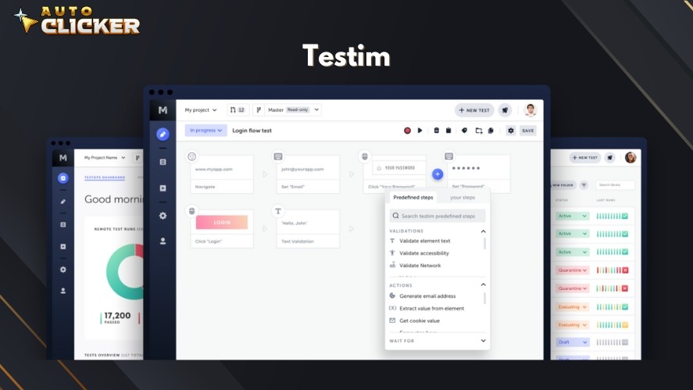
Task: Select Validate Network
Action: 420,265
